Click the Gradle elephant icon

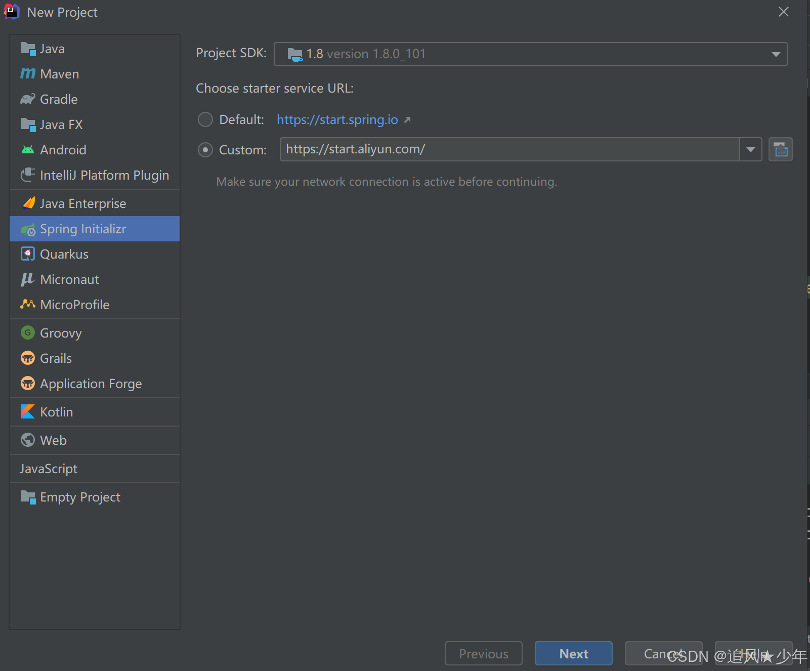pyautogui.click(x=28, y=99)
